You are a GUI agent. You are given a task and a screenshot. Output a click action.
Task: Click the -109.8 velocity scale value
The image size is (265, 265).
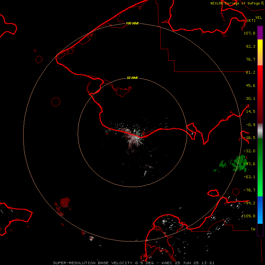point(249,216)
